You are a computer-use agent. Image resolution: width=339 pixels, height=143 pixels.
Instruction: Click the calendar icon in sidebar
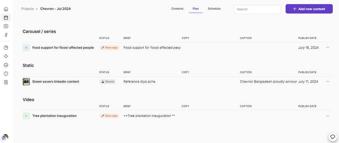6,18
